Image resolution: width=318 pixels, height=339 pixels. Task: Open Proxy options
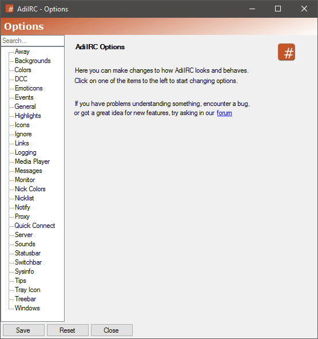[22, 216]
